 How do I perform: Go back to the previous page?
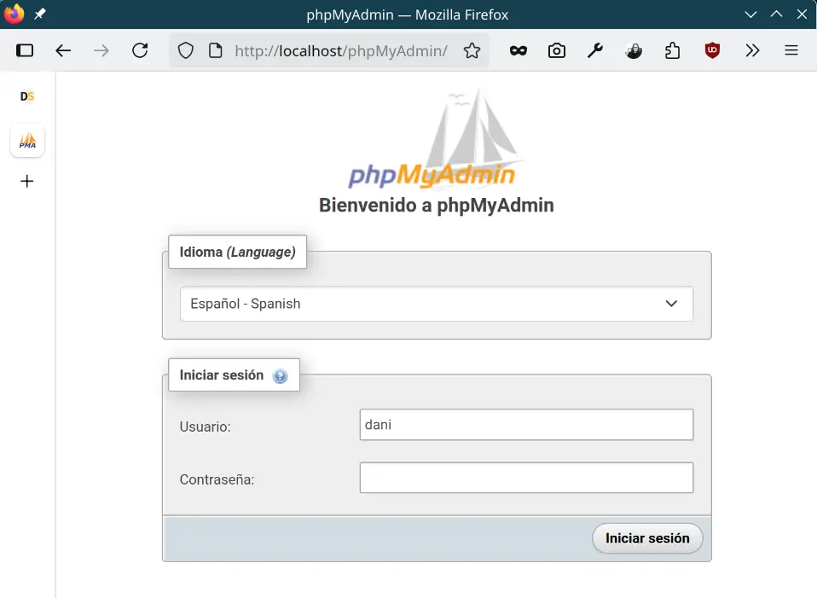(63, 50)
